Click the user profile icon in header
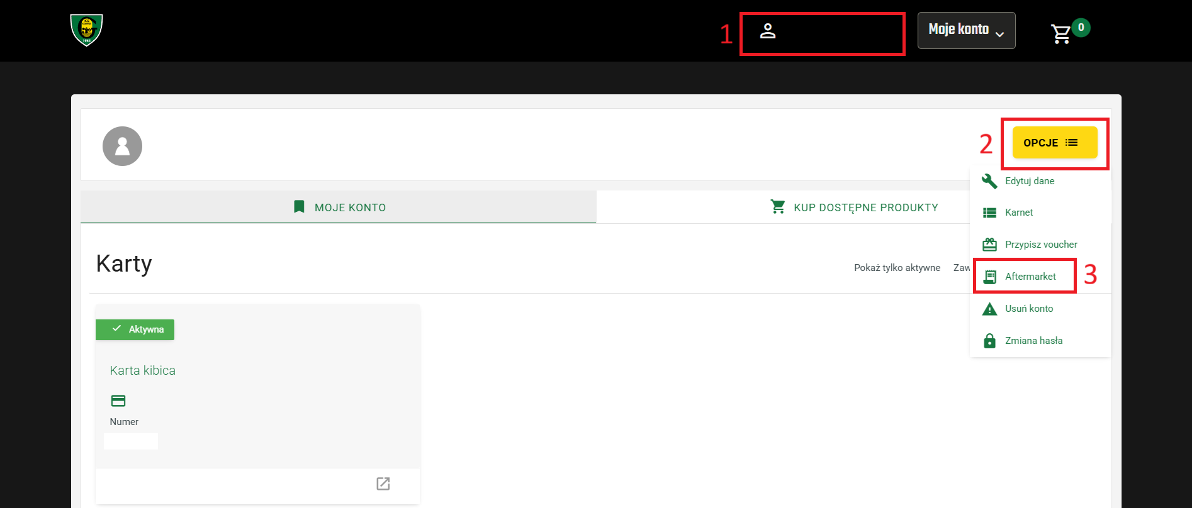This screenshot has width=1192, height=508. point(767,31)
